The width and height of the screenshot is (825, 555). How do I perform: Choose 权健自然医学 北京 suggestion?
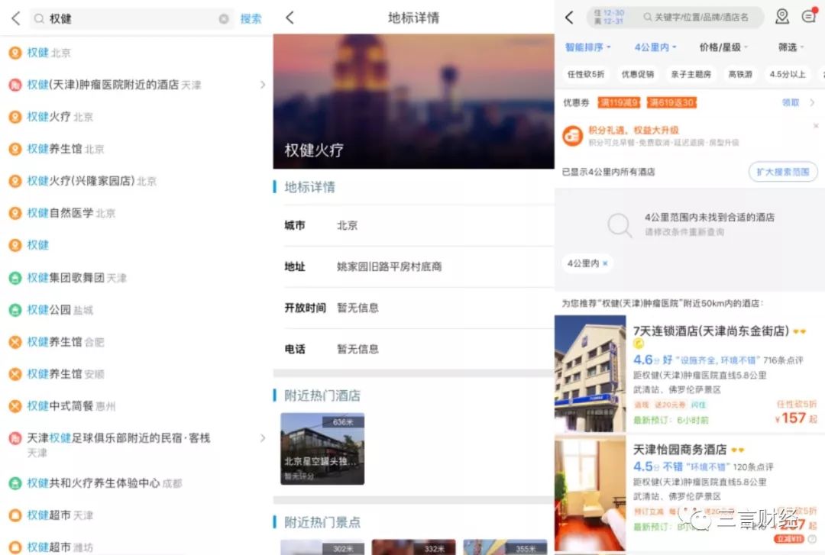point(71,213)
